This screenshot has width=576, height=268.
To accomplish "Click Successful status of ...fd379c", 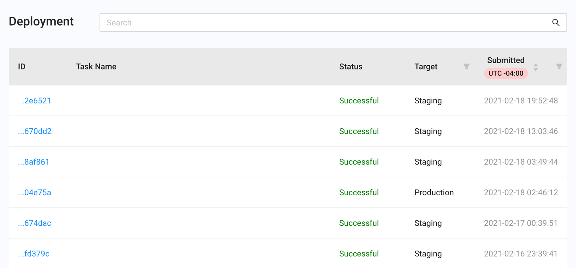I will pos(359,254).
